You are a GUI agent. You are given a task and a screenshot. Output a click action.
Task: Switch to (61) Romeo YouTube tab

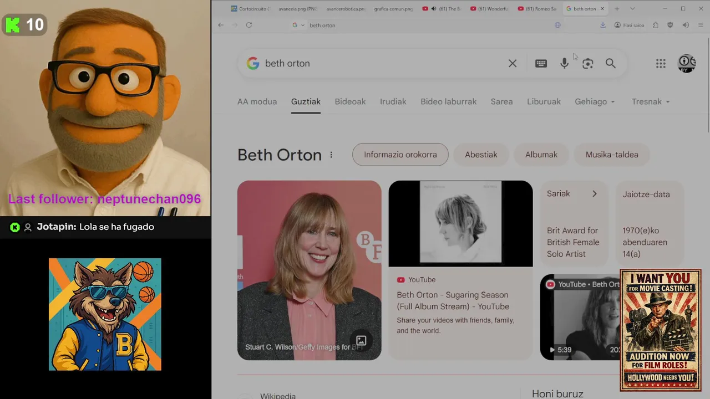point(536,8)
